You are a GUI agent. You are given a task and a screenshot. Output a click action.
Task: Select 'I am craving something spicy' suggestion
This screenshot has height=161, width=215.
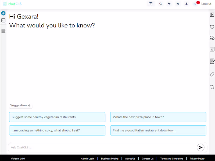(57, 130)
